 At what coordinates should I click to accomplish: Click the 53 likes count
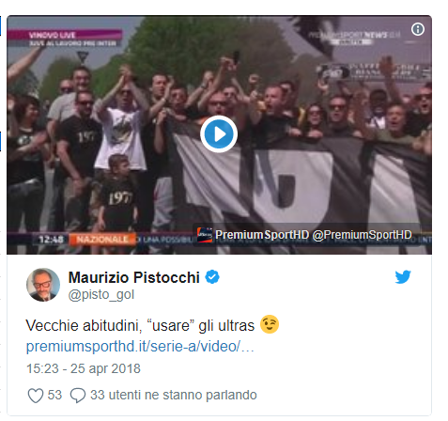[x=54, y=395]
